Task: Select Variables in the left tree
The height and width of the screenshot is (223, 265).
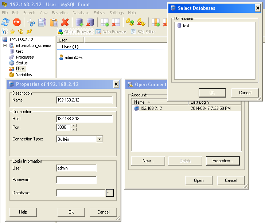Action: pyautogui.click(x=24, y=75)
